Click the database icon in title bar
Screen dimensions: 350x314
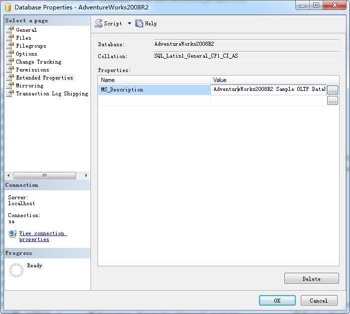(x=8, y=7)
